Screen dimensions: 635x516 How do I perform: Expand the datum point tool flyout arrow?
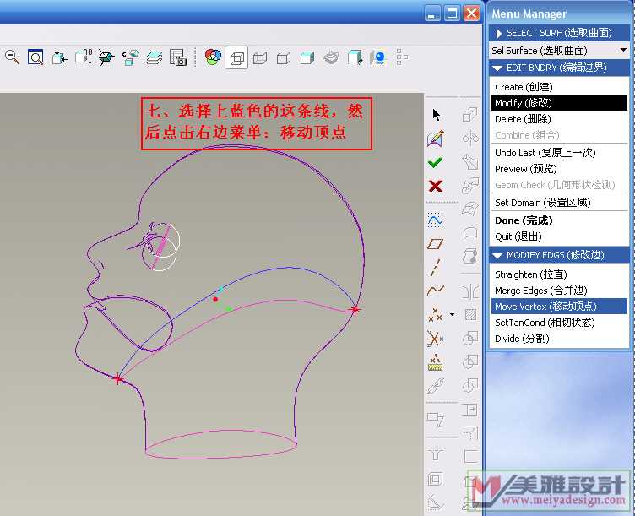(x=452, y=315)
